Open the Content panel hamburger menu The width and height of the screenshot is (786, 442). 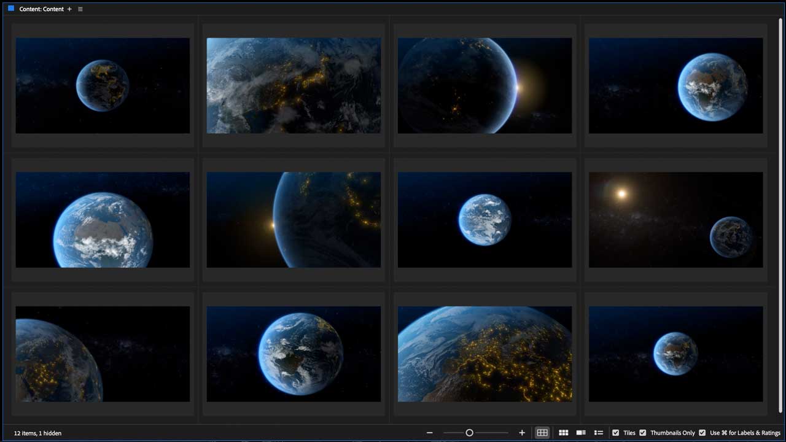click(80, 9)
